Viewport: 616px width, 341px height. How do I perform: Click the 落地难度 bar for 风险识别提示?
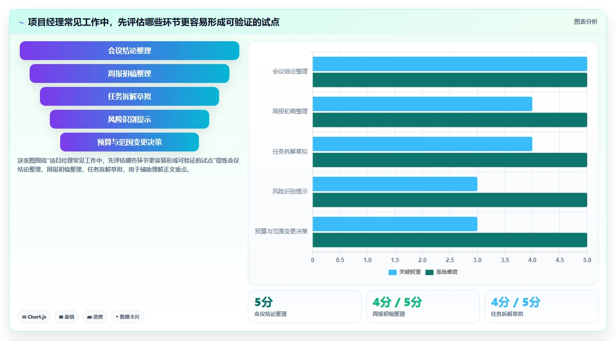450,200
